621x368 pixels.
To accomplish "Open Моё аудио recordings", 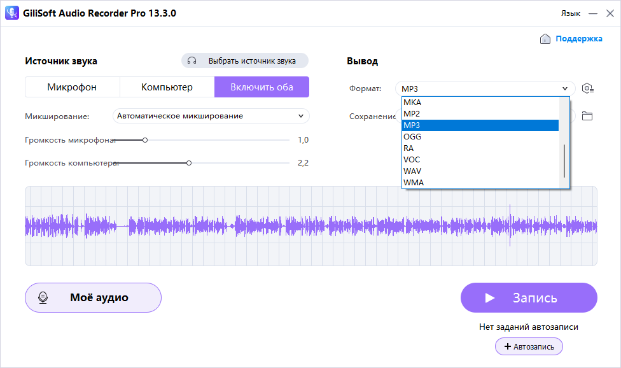I will (x=93, y=297).
